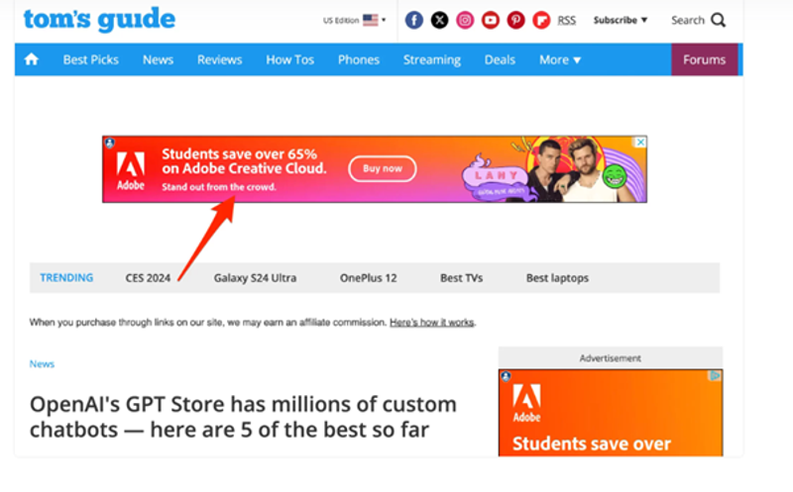Image resolution: width=793 pixels, height=492 pixels.
Task: Click the News category breadcrumb above headline
Action: 42,363
